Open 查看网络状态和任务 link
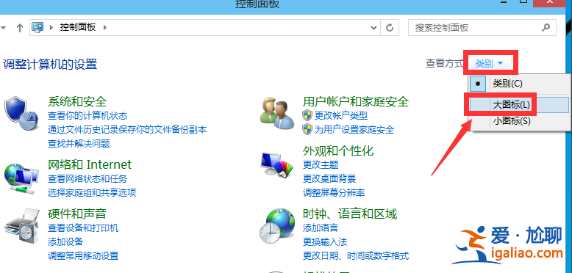The image size is (572, 273). point(87,179)
